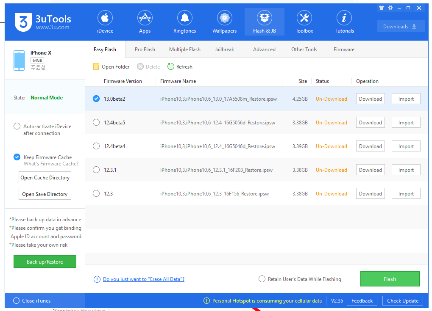Open the Multiple Flash tab
The height and width of the screenshot is (311, 432).
[184, 50]
